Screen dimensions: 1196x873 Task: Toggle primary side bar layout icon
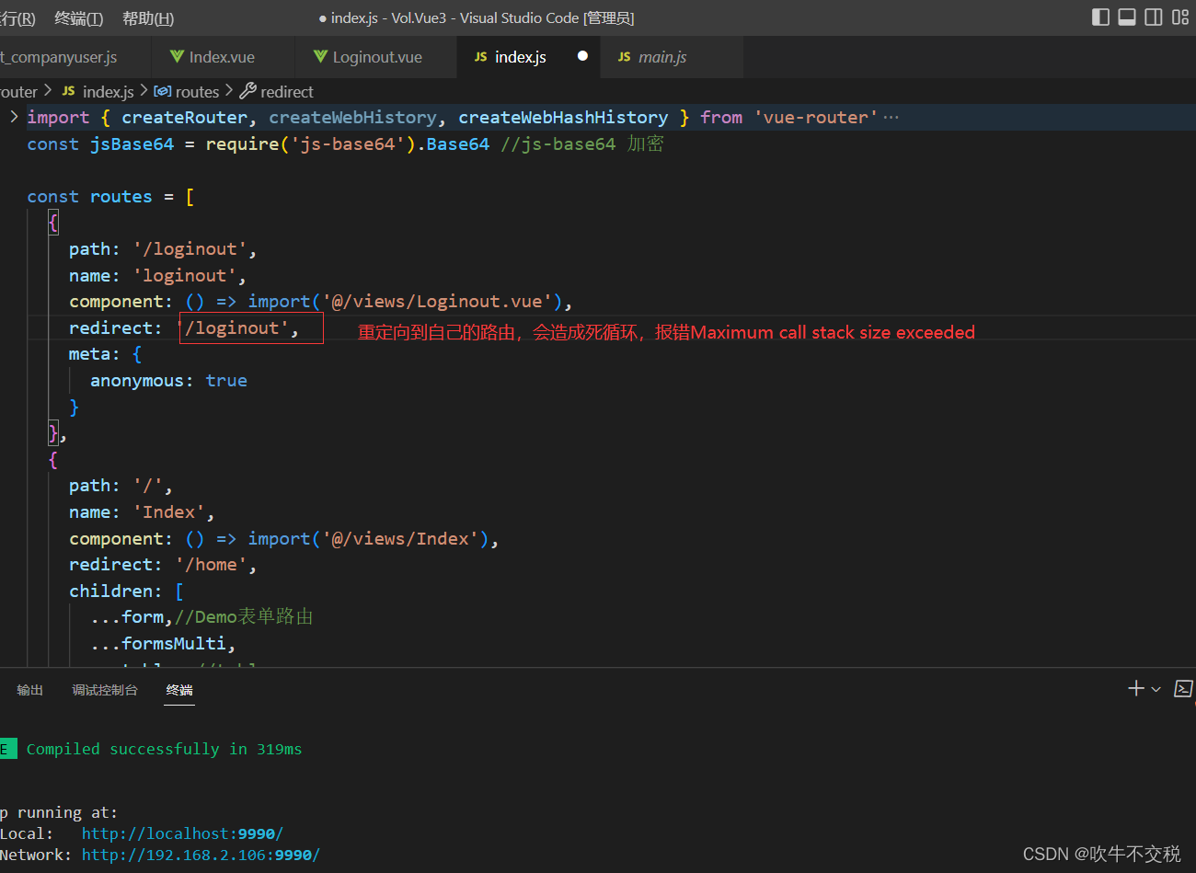pos(1100,17)
